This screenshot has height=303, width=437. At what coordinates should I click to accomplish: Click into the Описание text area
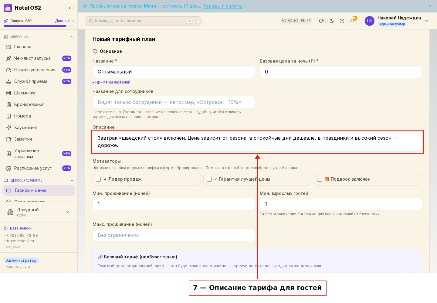257,141
